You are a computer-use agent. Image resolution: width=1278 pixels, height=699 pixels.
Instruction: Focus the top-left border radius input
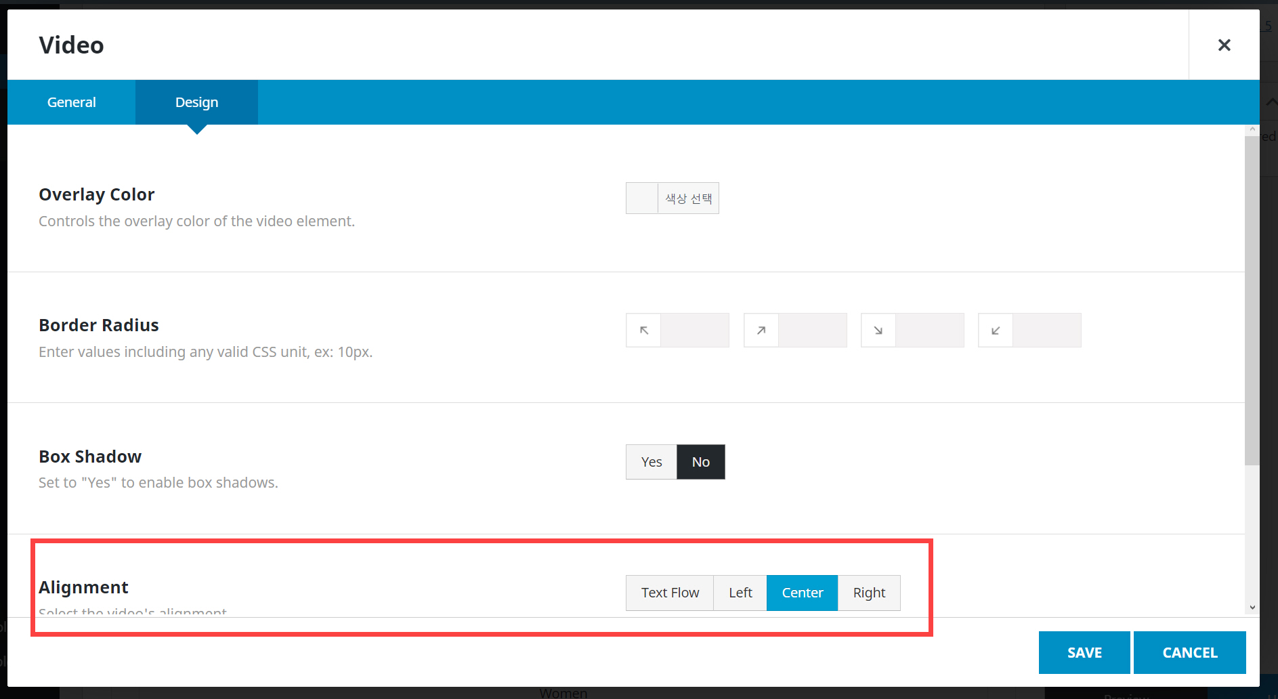[695, 331]
